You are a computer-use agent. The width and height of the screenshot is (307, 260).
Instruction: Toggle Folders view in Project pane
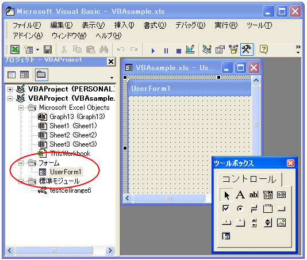[41, 75]
